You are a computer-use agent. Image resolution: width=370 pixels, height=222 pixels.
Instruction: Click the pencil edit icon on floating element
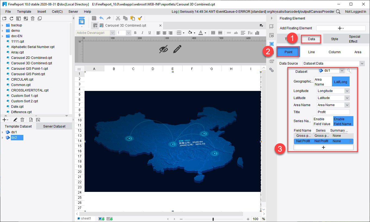pyautogui.click(x=177, y=49)
